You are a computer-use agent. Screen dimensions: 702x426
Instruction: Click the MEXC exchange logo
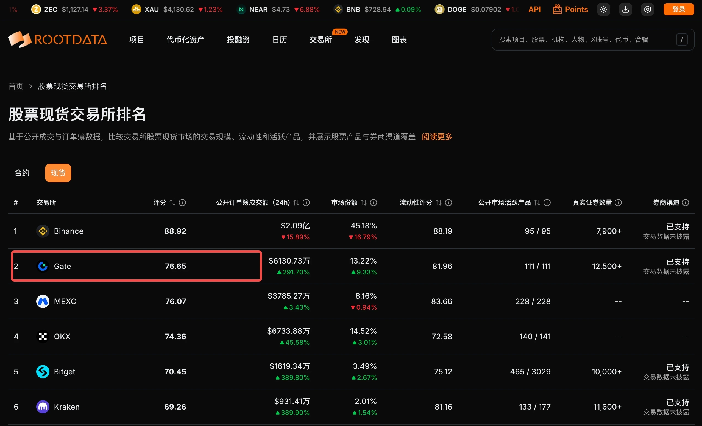tap(43, 301)
